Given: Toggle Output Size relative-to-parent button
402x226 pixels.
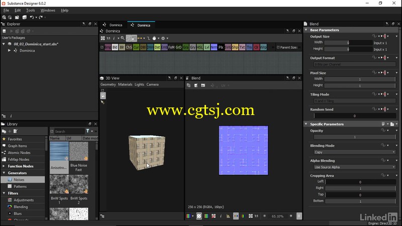Looking at the screenshot, I should pyautogui.click(x=385, y=36).
